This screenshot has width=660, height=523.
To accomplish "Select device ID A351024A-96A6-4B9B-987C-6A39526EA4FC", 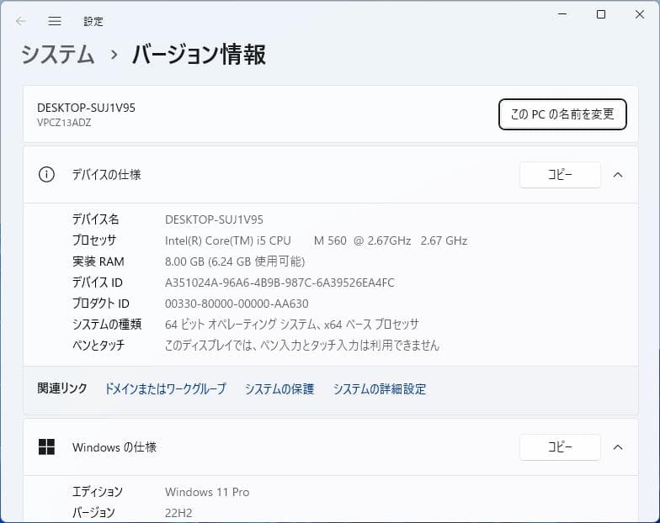I will (x=279, y=283).
